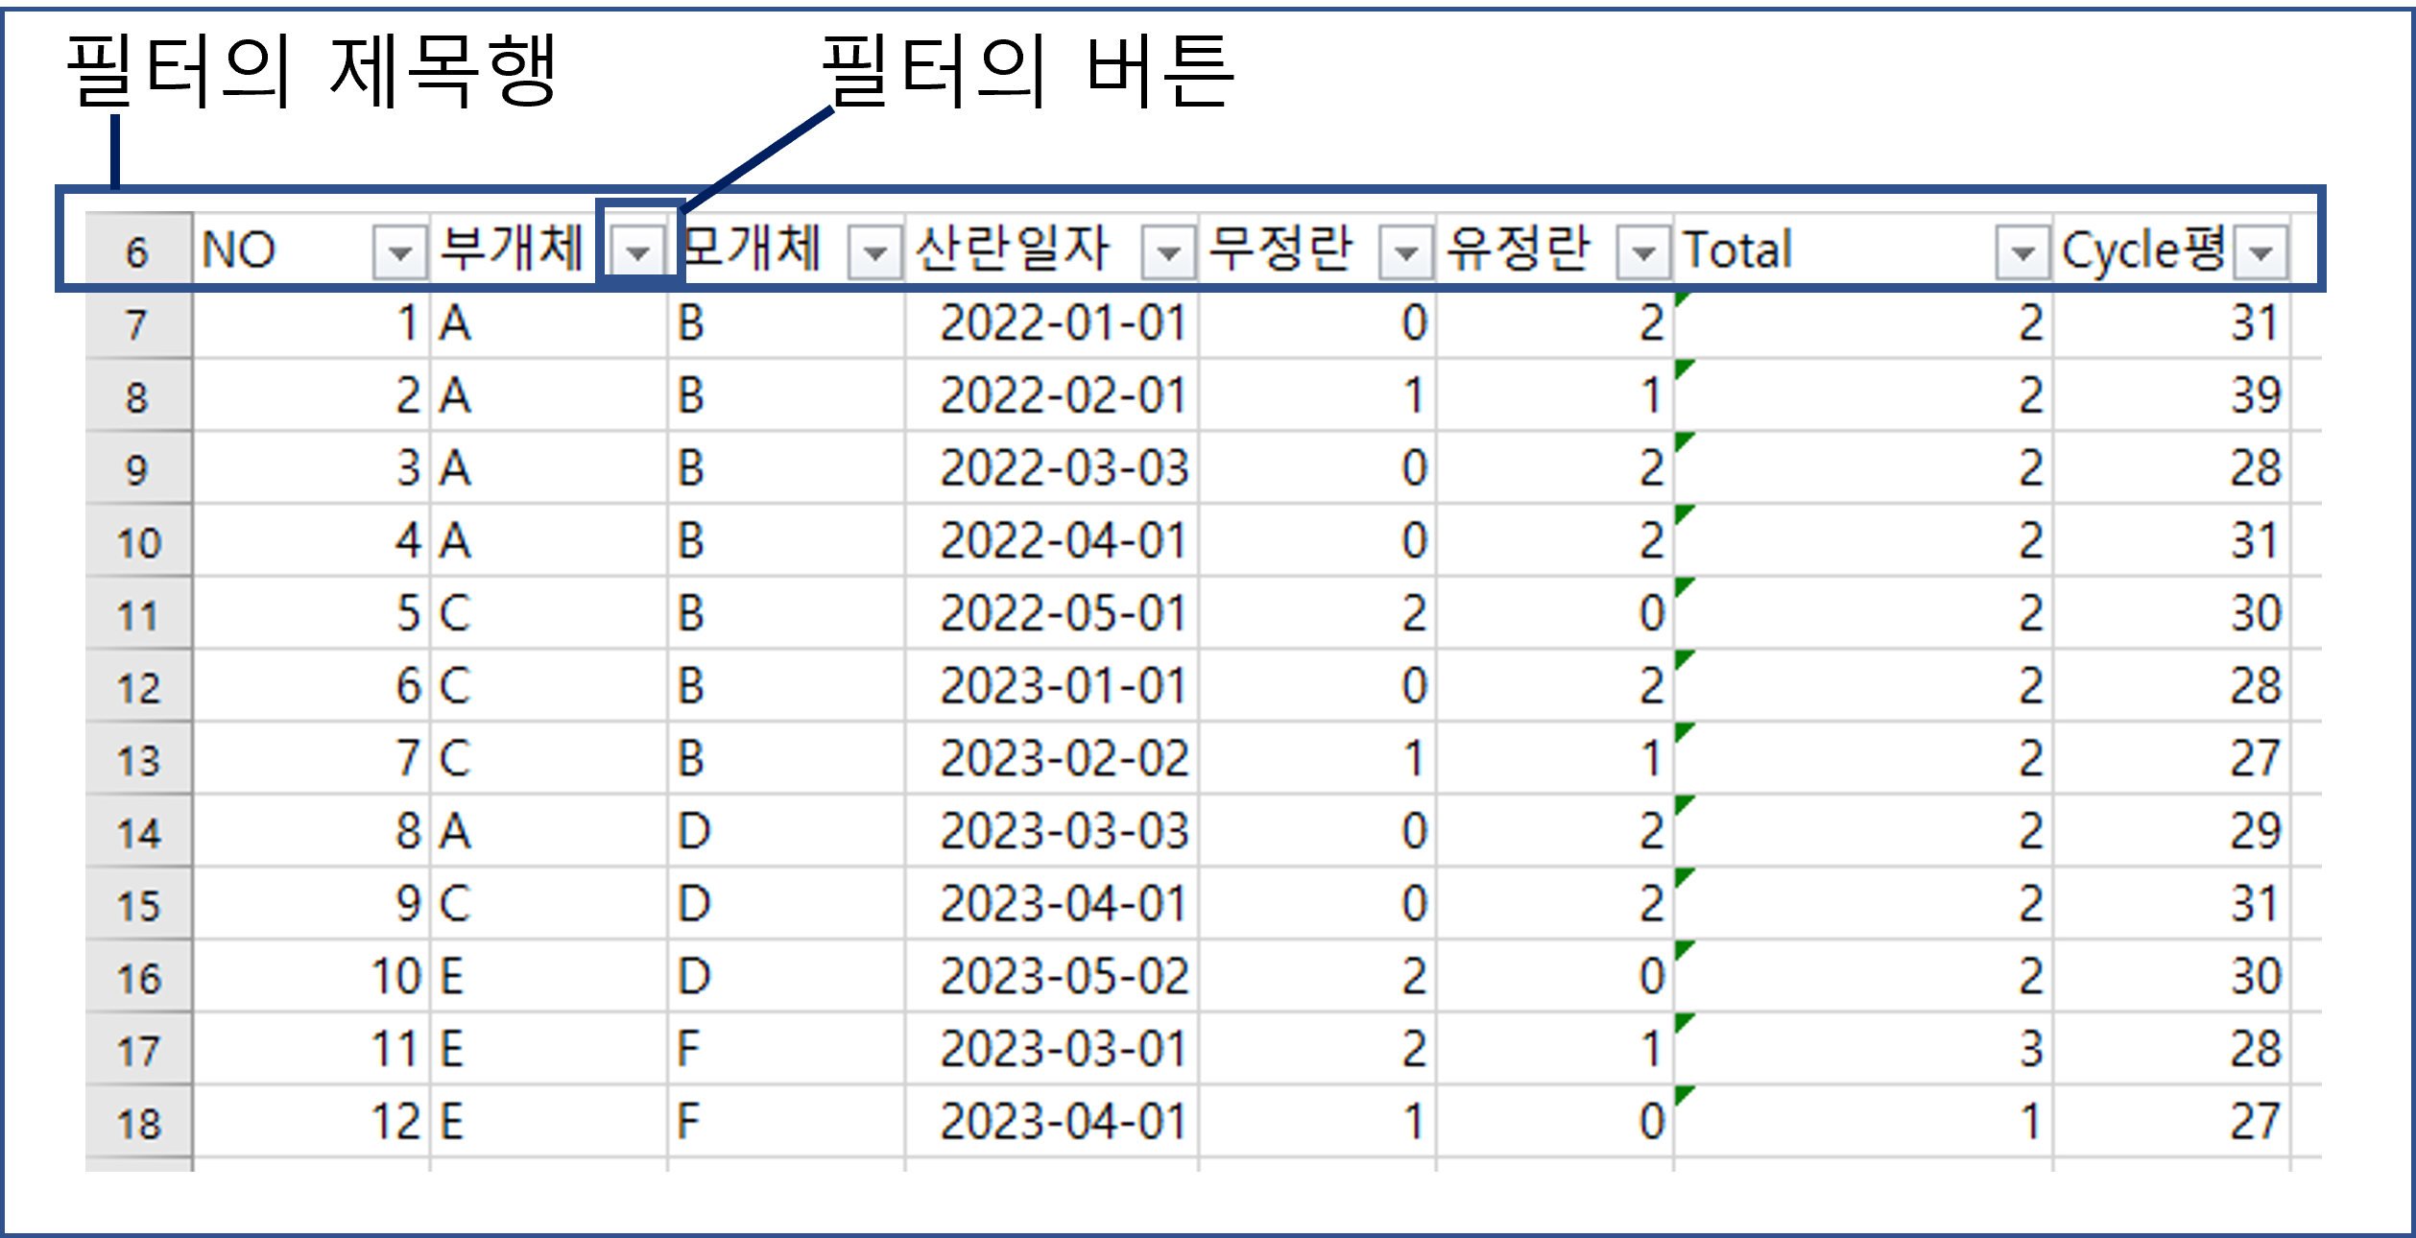Open the NO column filter dropdown
This screenshot has height=1238, width=2416.
[399, 253]
